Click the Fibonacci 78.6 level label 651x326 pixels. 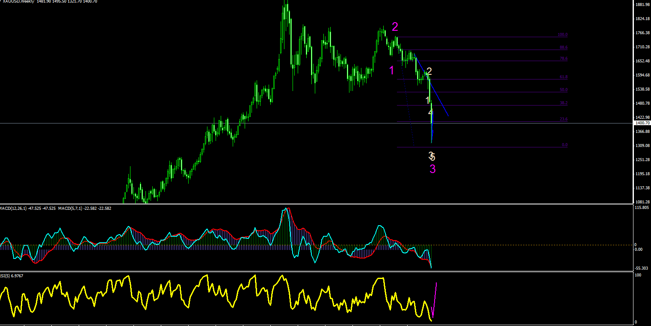point(563,59)
